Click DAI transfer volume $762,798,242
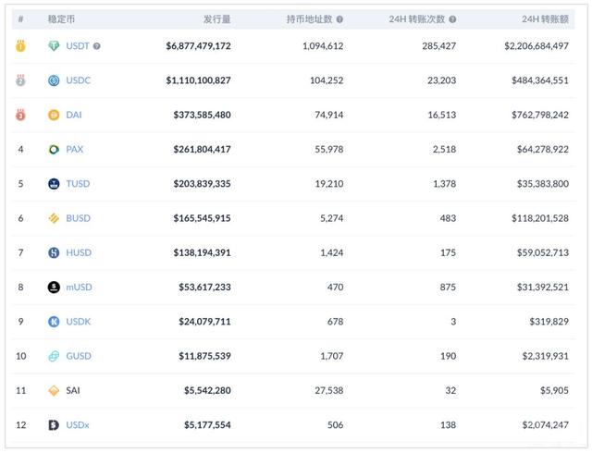 coord(540,115)
